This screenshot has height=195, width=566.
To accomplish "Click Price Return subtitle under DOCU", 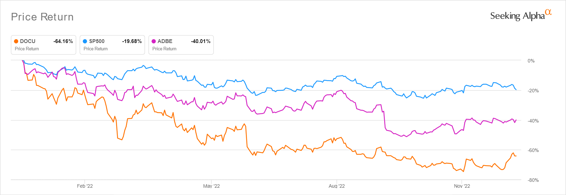I will point(27,49).
